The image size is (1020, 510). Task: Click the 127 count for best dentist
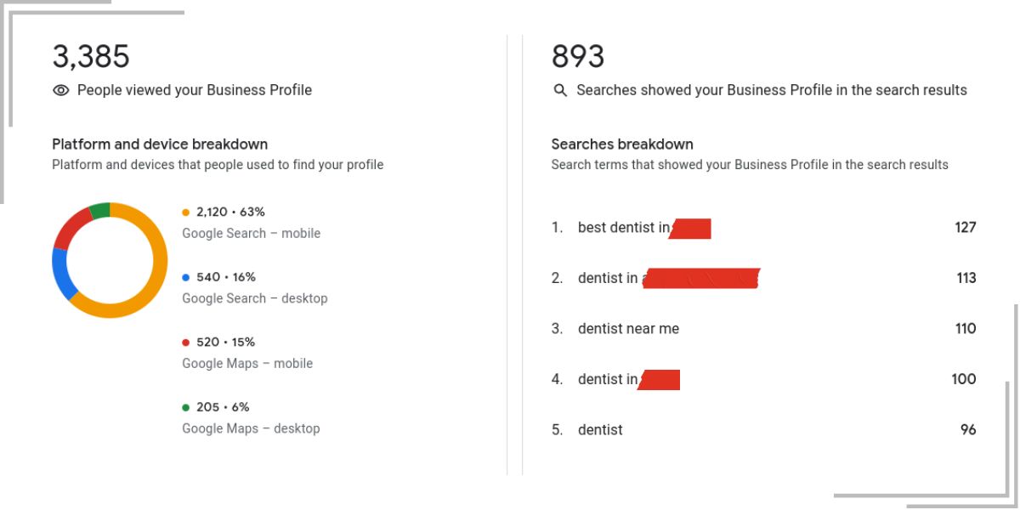966,228
